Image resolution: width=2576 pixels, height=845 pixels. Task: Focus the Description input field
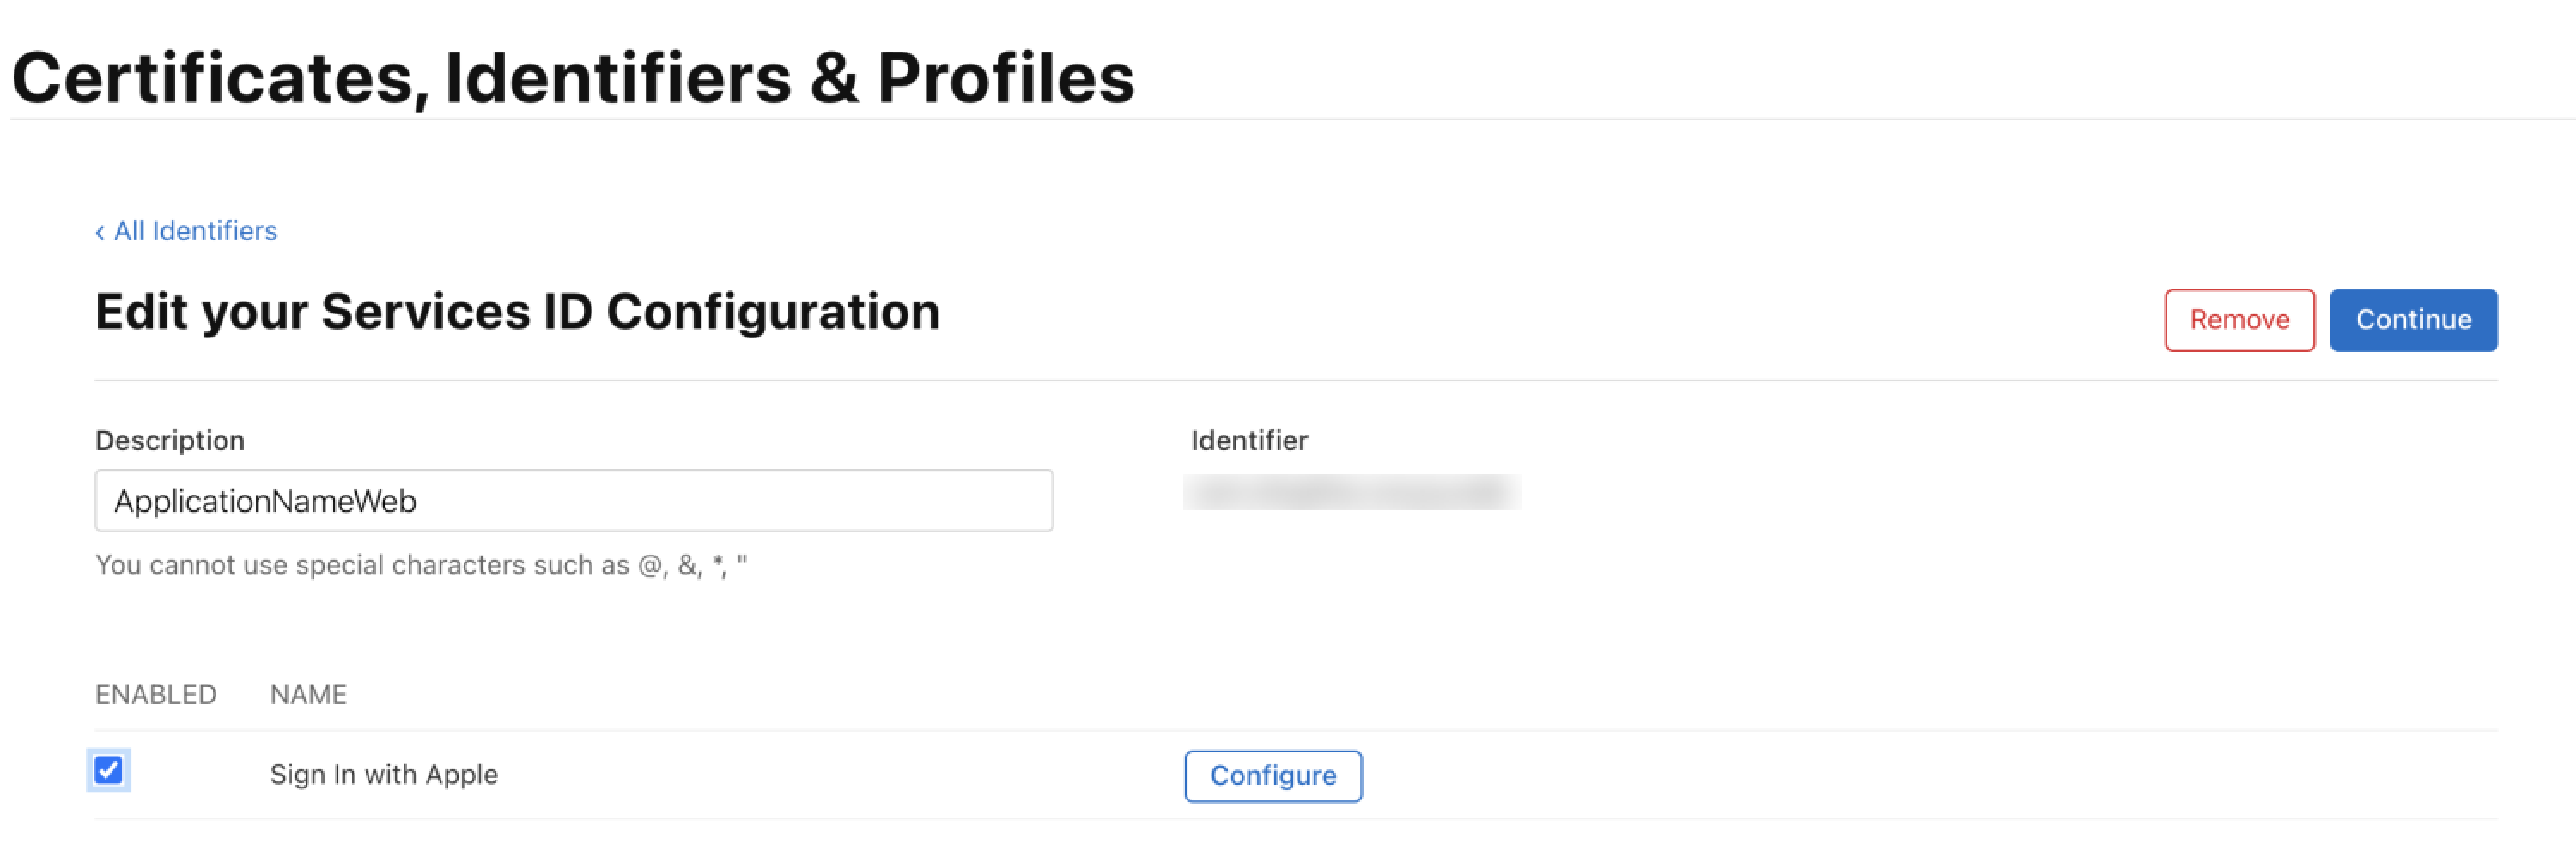click(x=574, y=501)
